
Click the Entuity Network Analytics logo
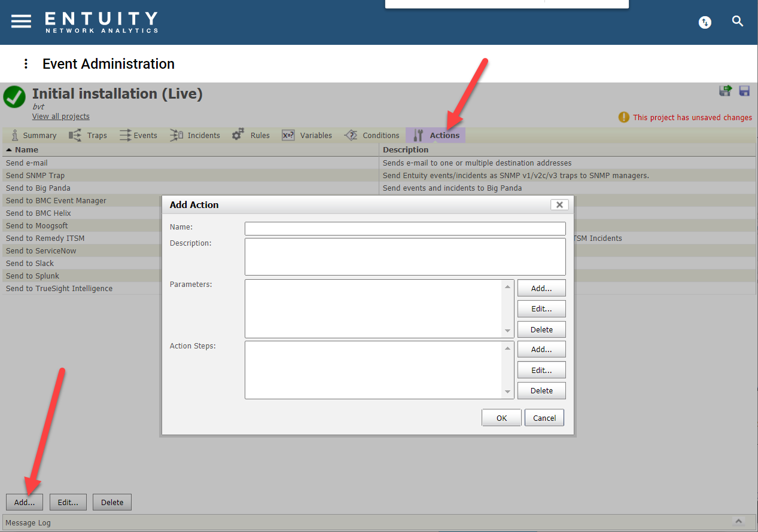(x=102, y=22)
